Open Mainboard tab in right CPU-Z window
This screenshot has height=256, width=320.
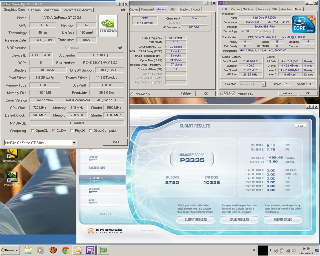(249, 9)
